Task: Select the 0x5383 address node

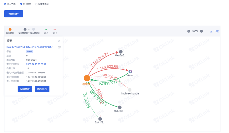Action: click(120, 107)
